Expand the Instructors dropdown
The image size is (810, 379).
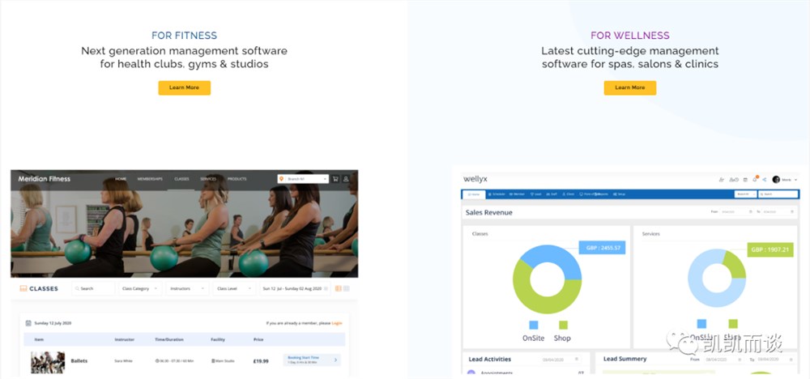[x=187, y=288]
